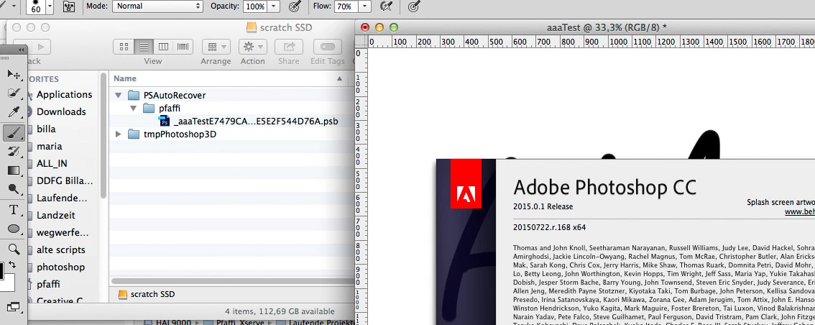Image resolution: width=815 pixels, height=325 pixels.
Task: Click the Opacity 100% value field
Action: click(x=255, y=6)
